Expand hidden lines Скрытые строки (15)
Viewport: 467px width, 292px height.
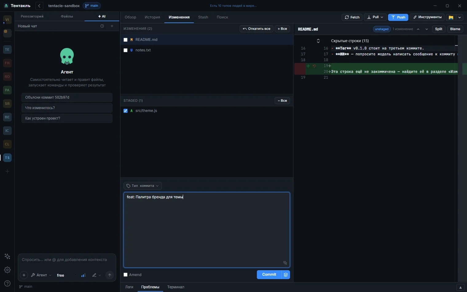(318, 41)
